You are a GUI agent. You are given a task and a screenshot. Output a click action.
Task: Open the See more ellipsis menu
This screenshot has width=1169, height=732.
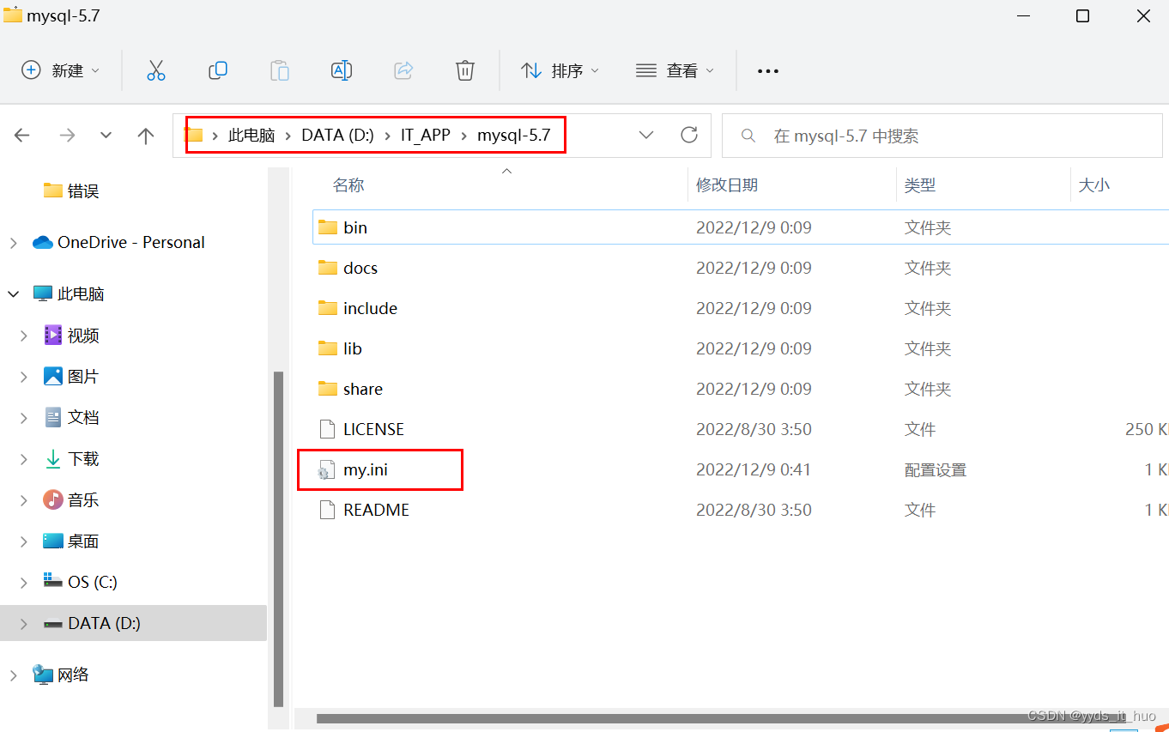click(x=768, y=71)
